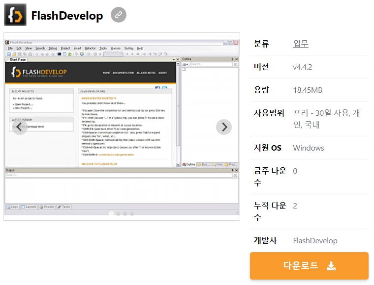374x285 pixels.
Task: Click the 분류 row label
Action: click(x=261, y=44)
